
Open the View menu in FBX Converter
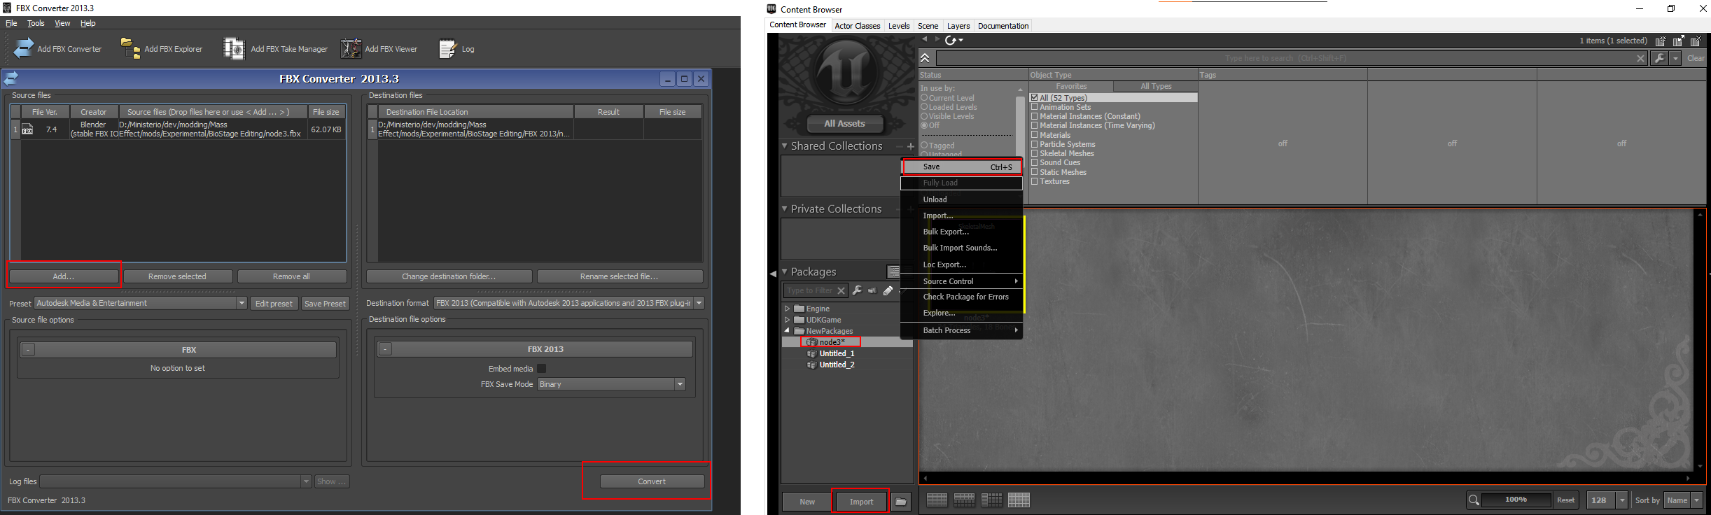point(62,23)
